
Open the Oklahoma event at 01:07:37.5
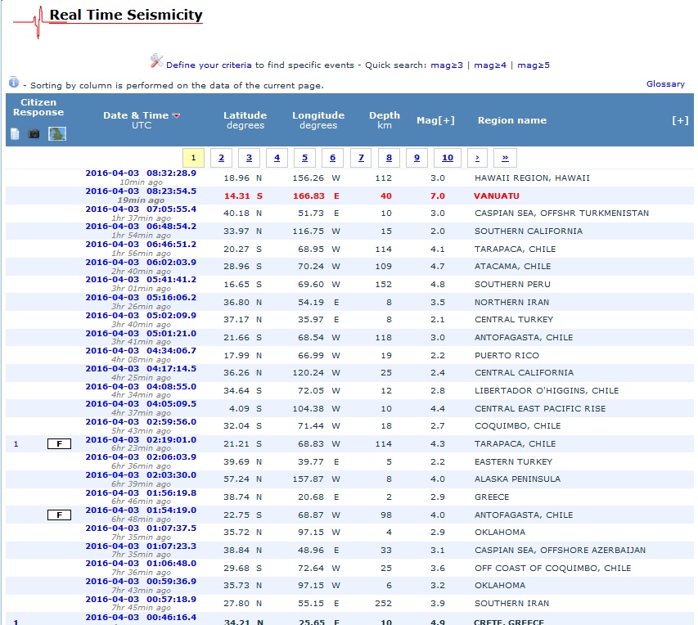point(141,528)
